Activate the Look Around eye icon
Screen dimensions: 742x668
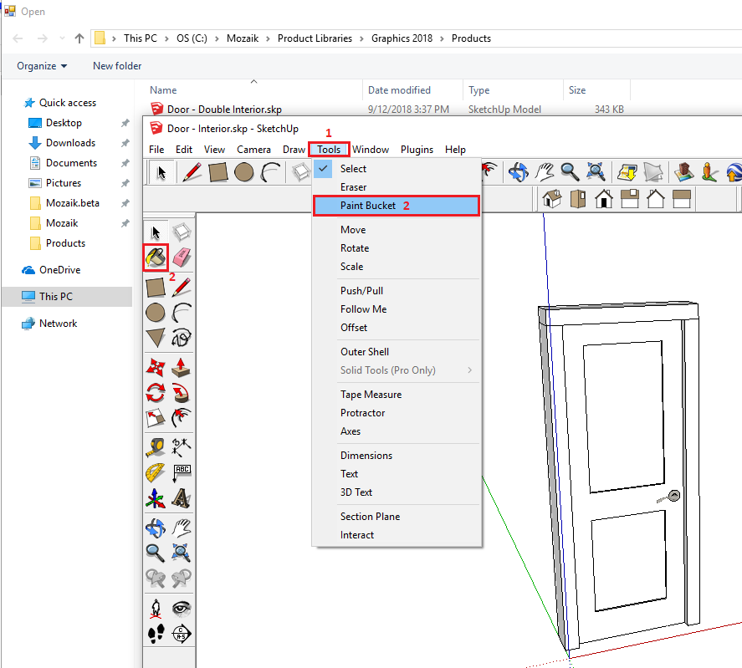[x=182, y=607]
